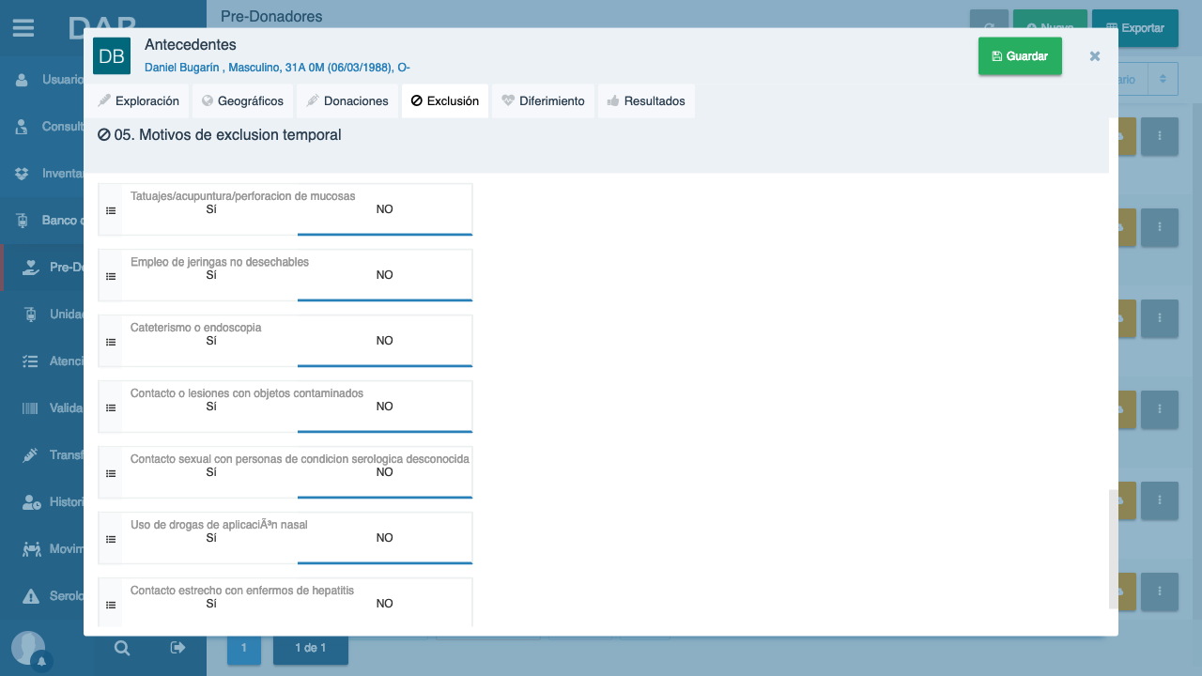Select Sí for Contacto estrecho con enfermos de hepatitis
Screen dimensions: 1202x676
[211, 605]
